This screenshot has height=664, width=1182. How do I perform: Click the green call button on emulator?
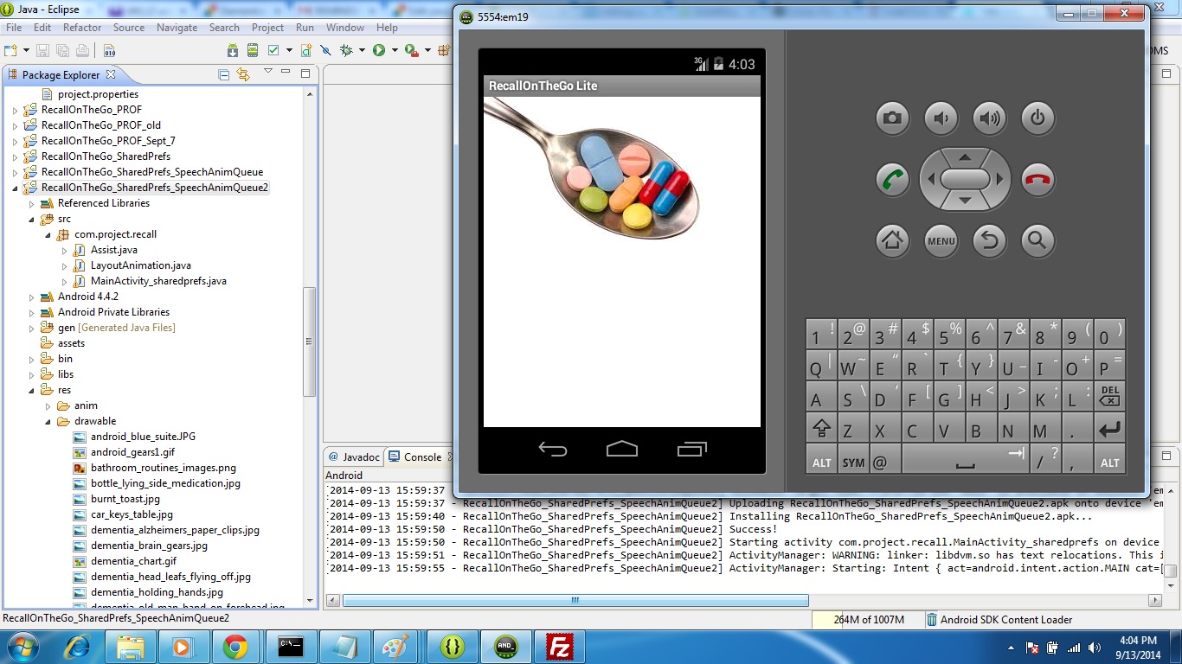pos(892,180)
